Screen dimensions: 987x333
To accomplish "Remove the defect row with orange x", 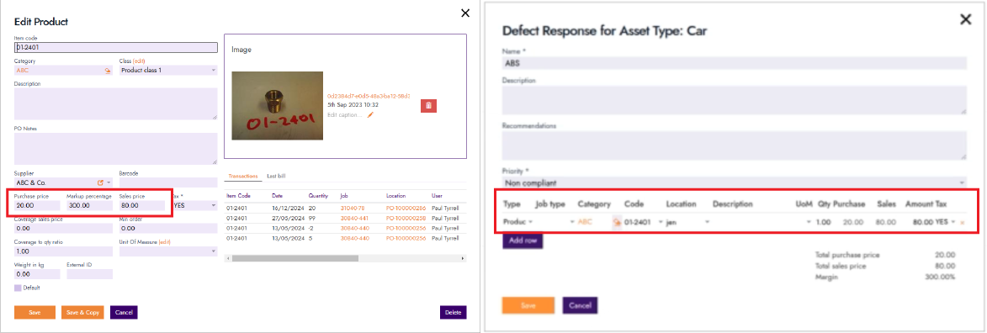I will [x=962, y=222].
